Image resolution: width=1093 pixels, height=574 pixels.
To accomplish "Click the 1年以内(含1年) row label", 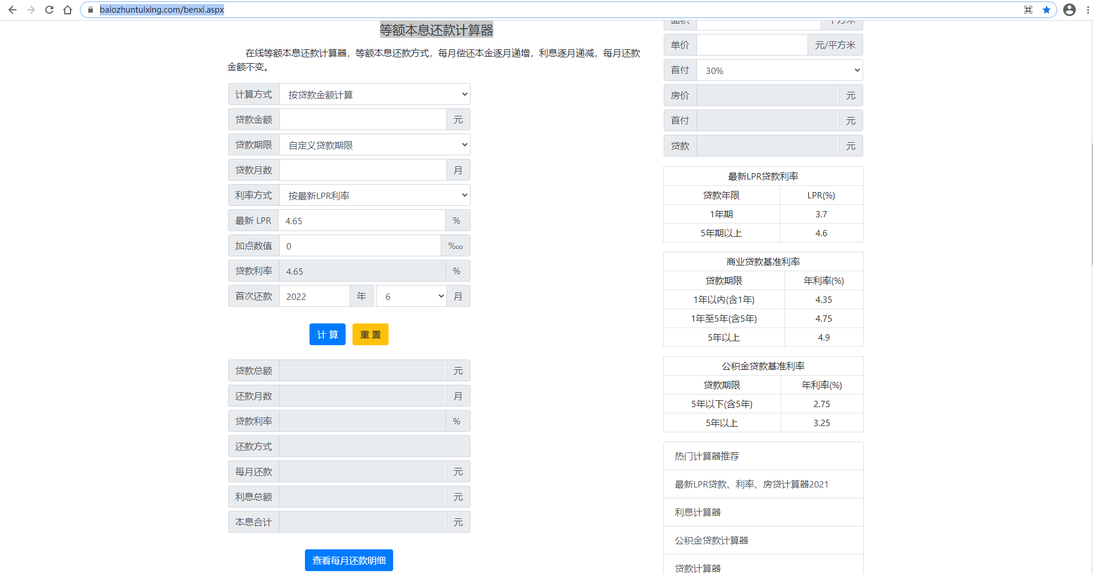I will (724, 300).
